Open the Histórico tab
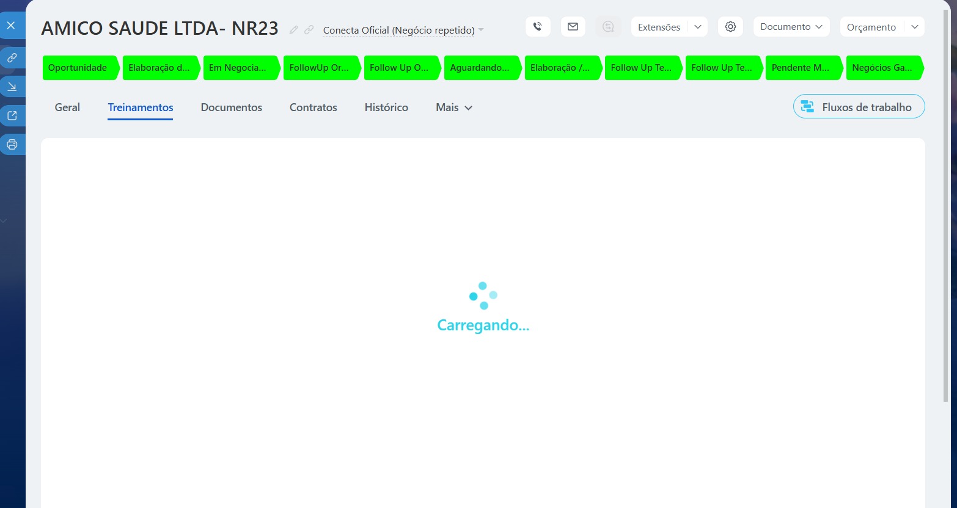 [386, 107]
